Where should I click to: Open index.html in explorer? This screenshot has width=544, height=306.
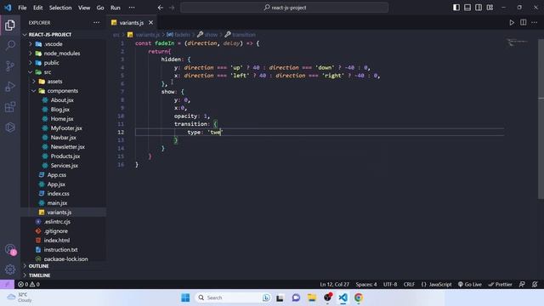[57, 241]
